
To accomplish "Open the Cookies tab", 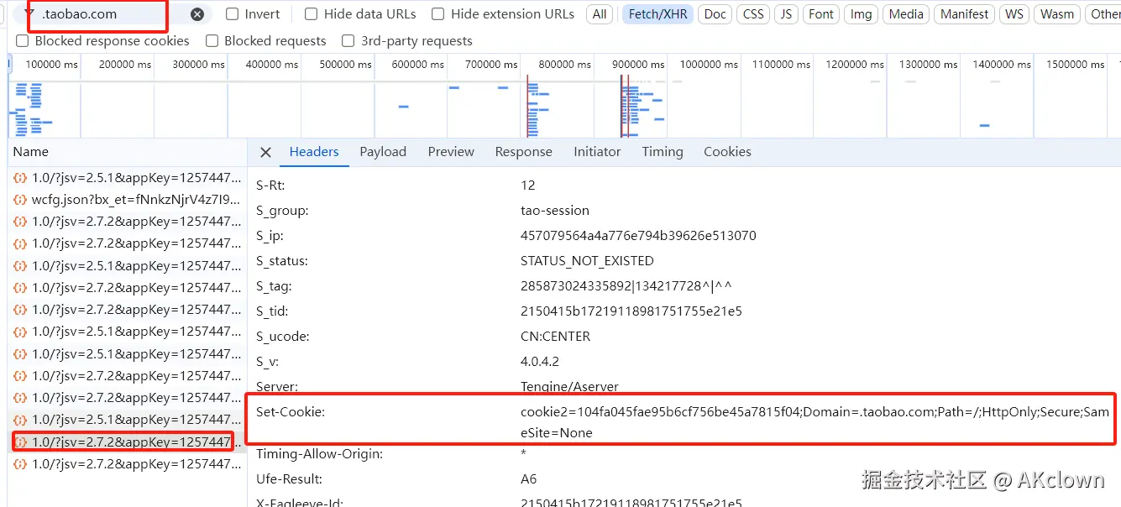I will coord(727,152).
